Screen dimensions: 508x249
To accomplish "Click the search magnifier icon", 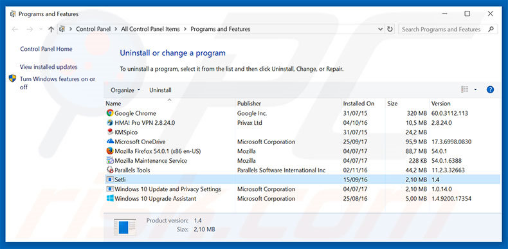I will [x=491, y=29].
